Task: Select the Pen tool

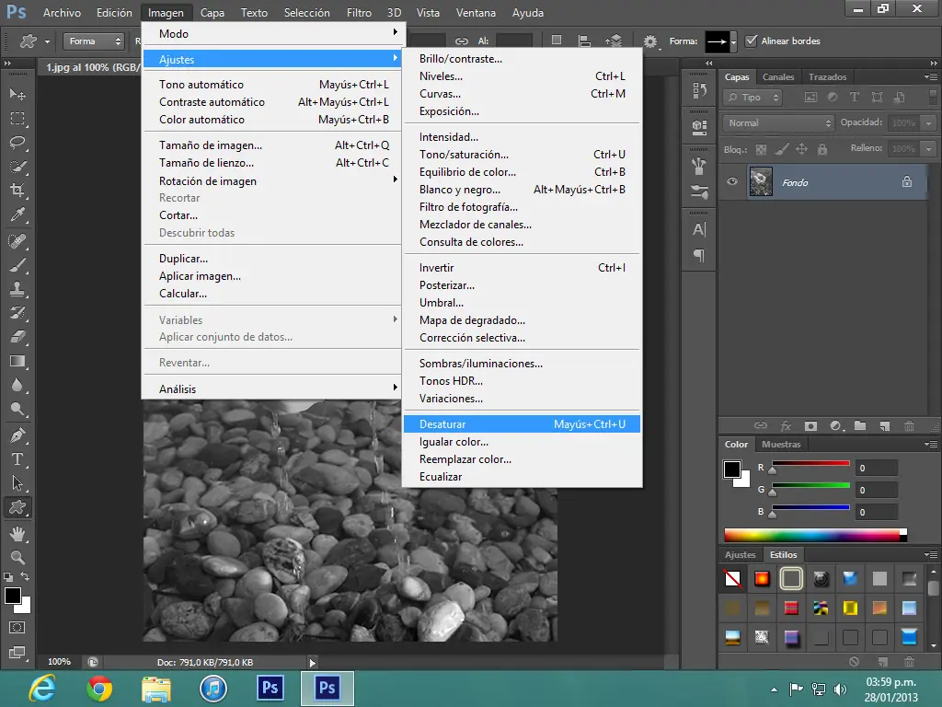Action: 17,435
